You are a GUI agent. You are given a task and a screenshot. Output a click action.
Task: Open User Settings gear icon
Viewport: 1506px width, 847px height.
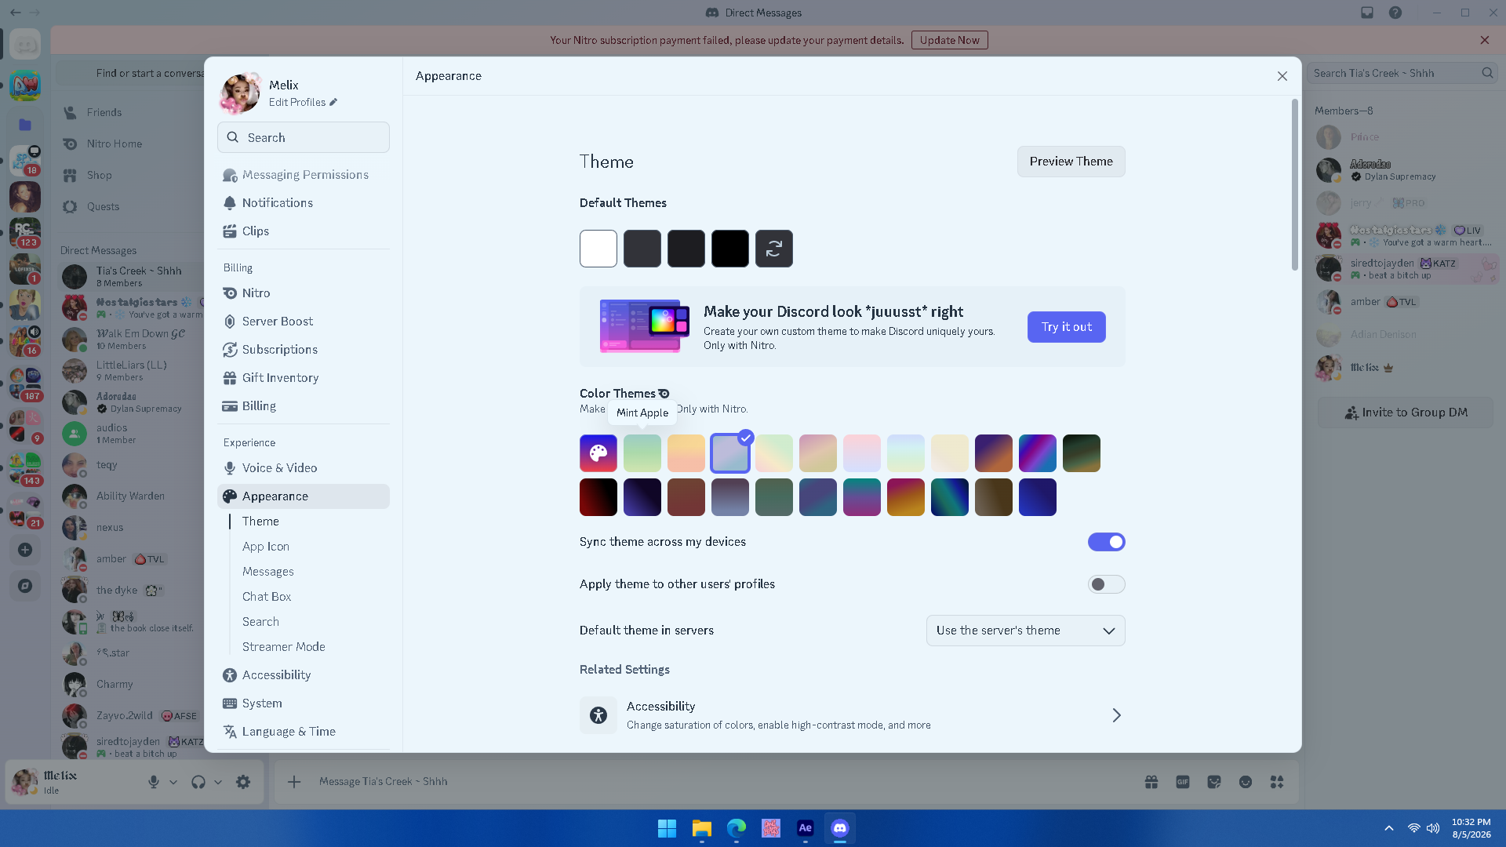[x=243, y=782]
